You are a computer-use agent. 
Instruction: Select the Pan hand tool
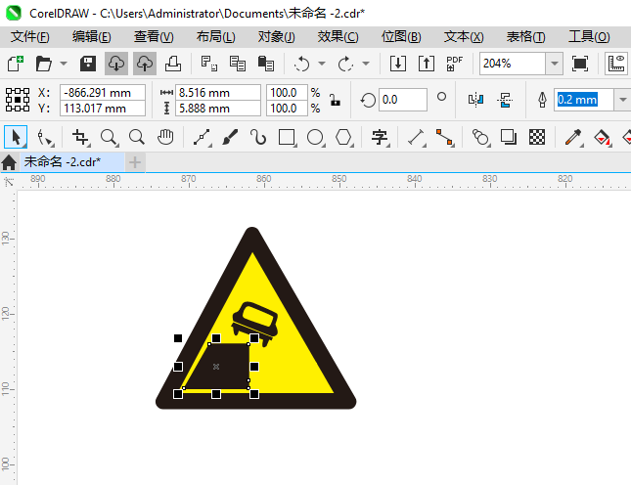(x=165, y=137)
